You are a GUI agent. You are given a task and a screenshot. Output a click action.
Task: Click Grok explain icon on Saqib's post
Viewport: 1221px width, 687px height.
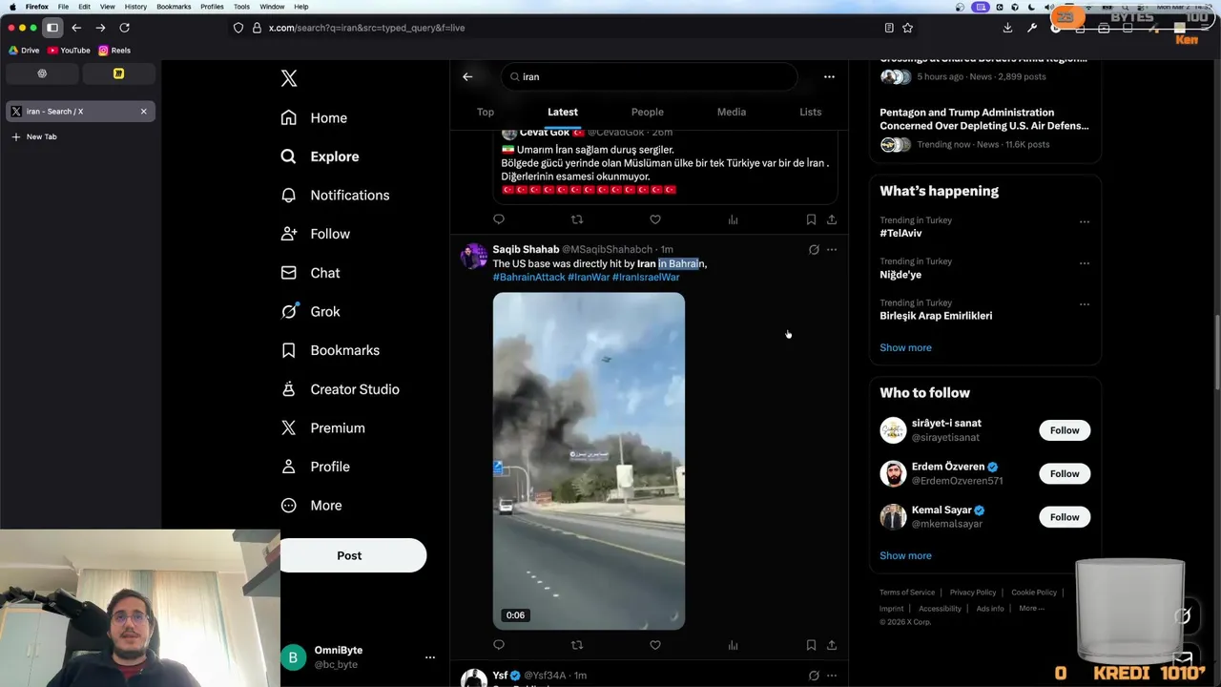click(x=814, y=250)
